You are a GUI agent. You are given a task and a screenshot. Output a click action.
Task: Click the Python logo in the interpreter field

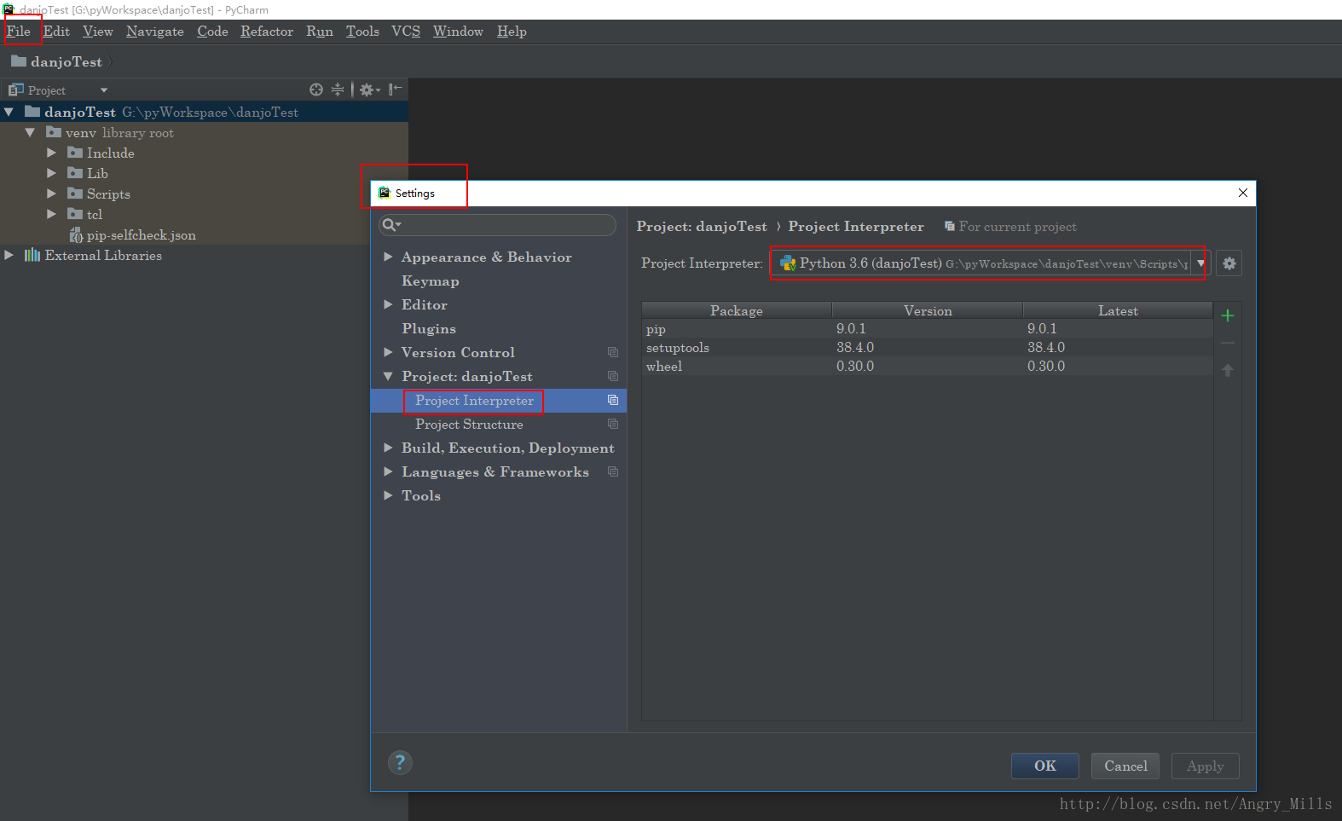point(788,263)
